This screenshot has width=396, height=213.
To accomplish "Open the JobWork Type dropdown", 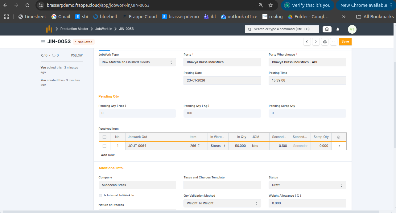I will tap(137, 62).
